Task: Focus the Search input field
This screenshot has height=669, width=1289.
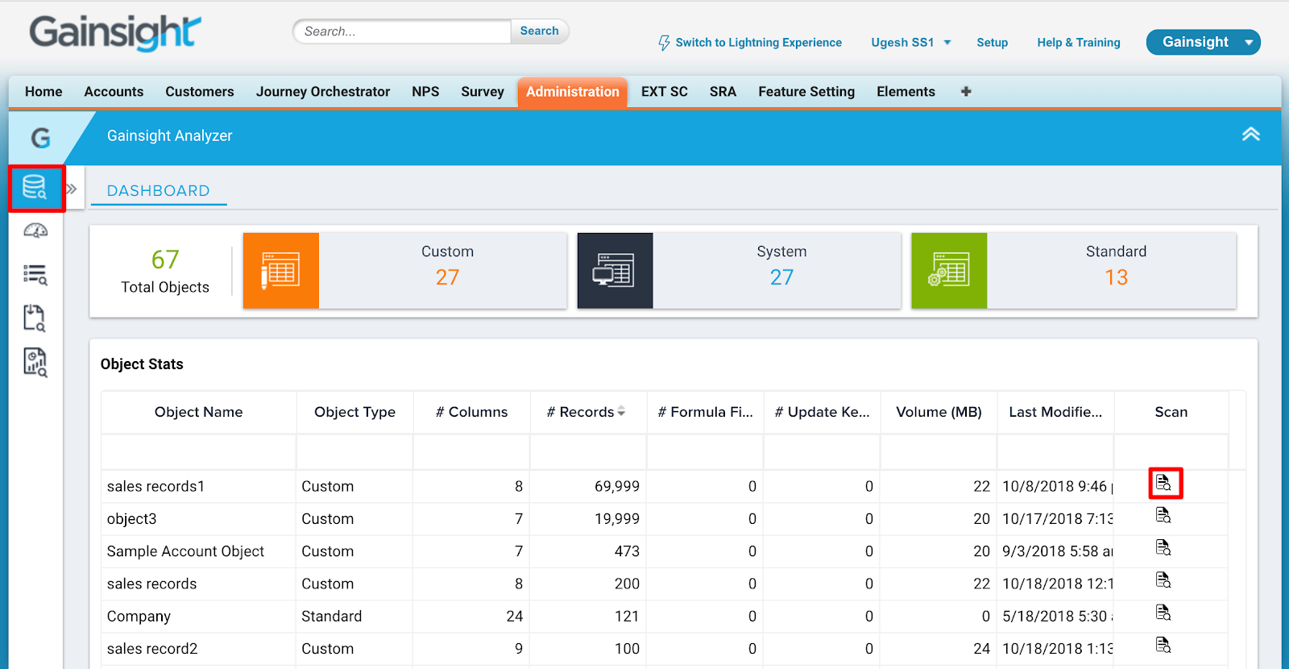Action: click(x=402, y=31)
